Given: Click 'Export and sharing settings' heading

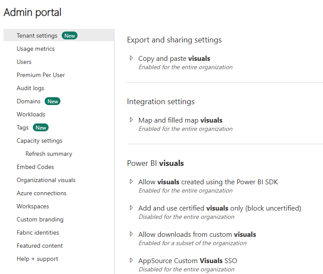Looking at the screenshot, I should [x=174, y=40].
